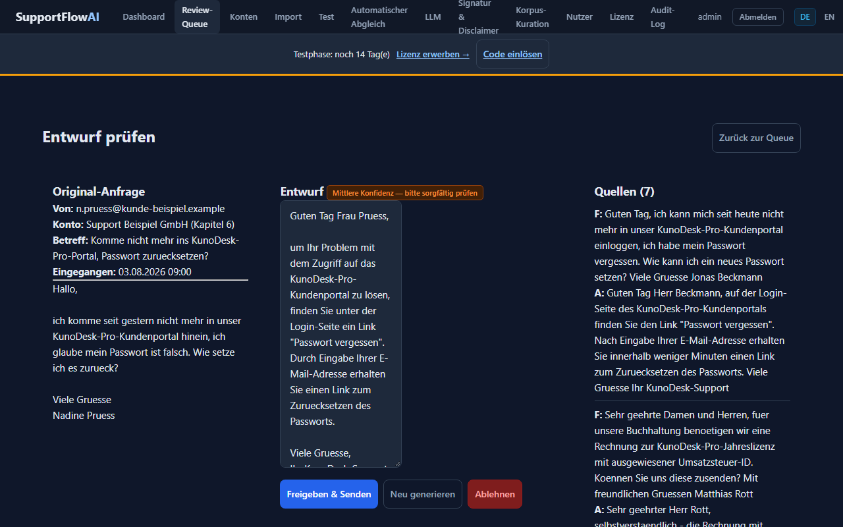Image resolution: width=843 pixels, height=527 pixels.
Task: Go to the Lizenz page
Action: click(x=622, y=17)
